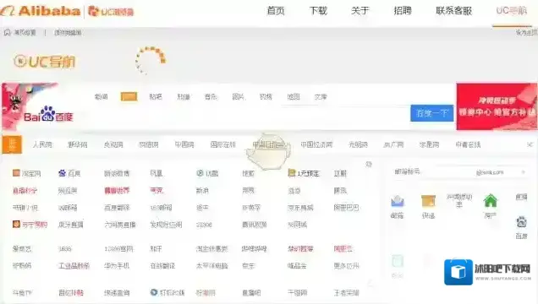
Task: Click the 1元预定 yellow icon
Action: (x=292, y=173)
